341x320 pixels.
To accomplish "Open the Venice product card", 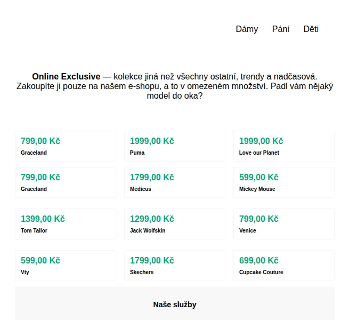I will (x=284, y=224).
